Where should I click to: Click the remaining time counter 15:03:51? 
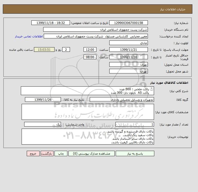coord(44,50)
